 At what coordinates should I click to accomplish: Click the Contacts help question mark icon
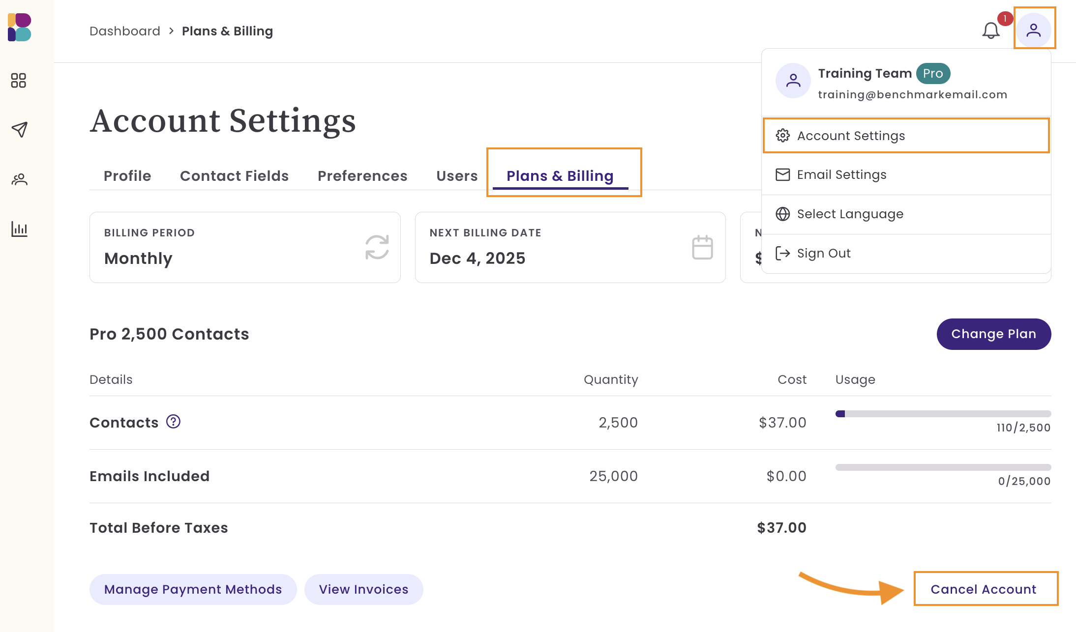(173, 422)
